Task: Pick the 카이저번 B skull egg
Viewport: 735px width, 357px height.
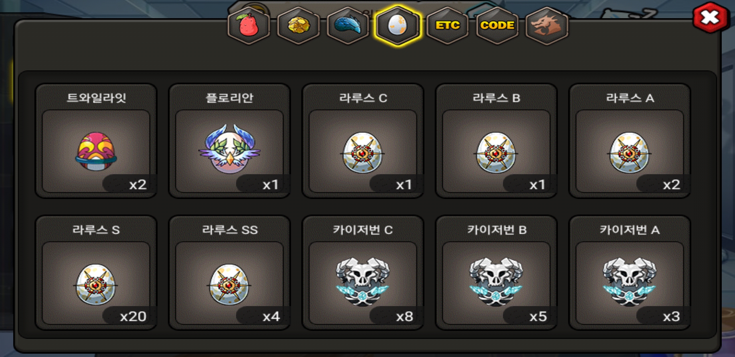Action: [x=496, y=282]
